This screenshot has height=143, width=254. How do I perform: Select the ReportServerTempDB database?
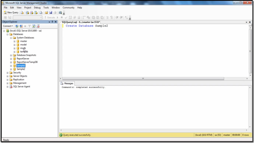point(27,62)
